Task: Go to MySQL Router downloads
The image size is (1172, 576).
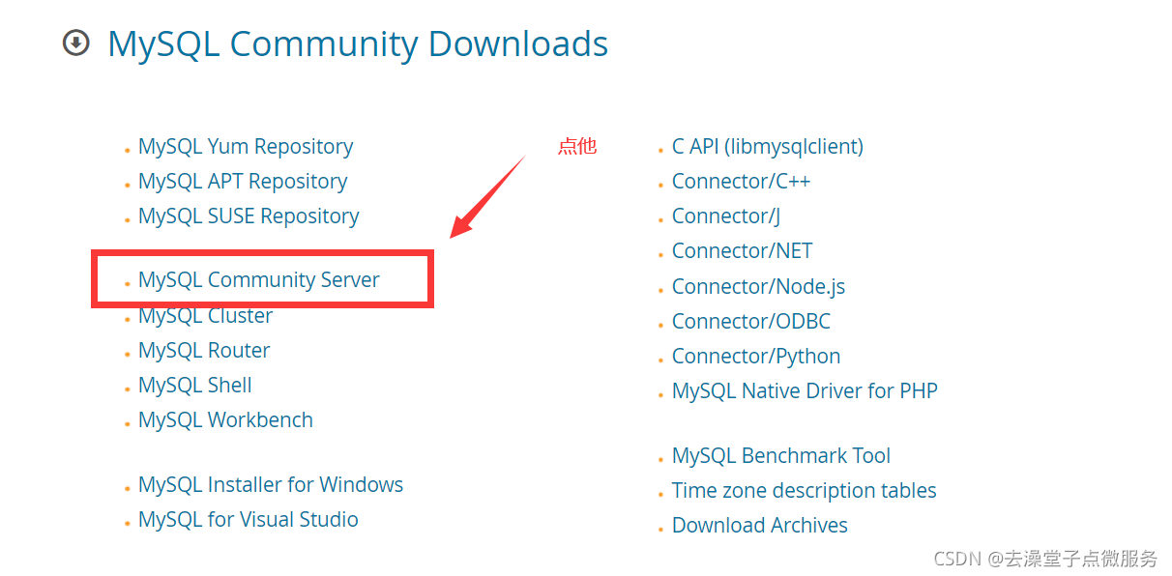Action: pyautogui.click(x=204, y=351)
